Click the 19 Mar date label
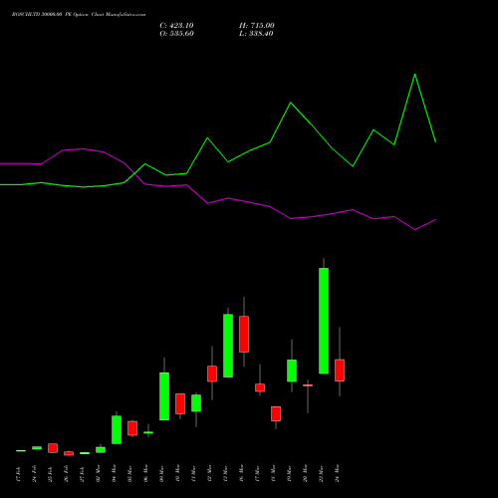 tap(289, 473)
